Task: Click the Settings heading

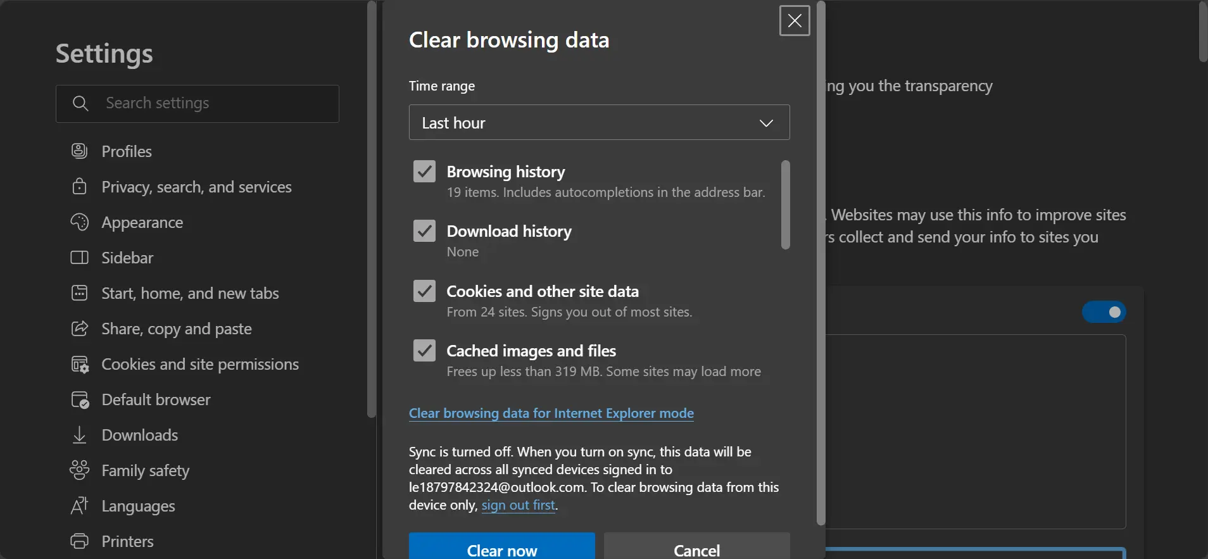Action: [x=104, y=54]
